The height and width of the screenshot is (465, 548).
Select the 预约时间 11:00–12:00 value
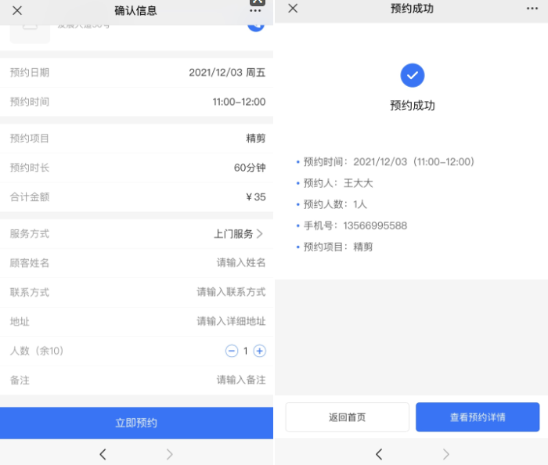[x=239, y=102]
